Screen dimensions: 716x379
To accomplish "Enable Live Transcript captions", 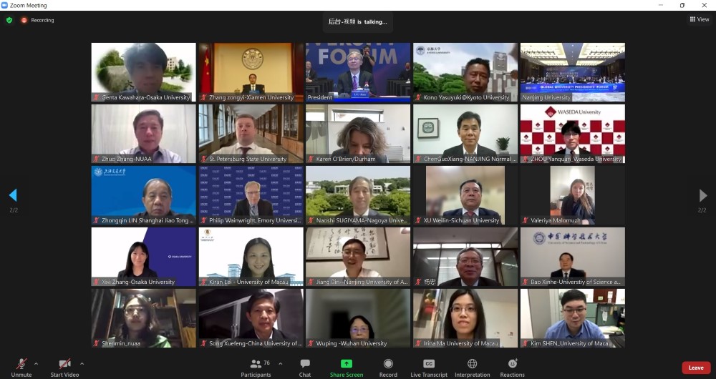I will tap(429, 365).
